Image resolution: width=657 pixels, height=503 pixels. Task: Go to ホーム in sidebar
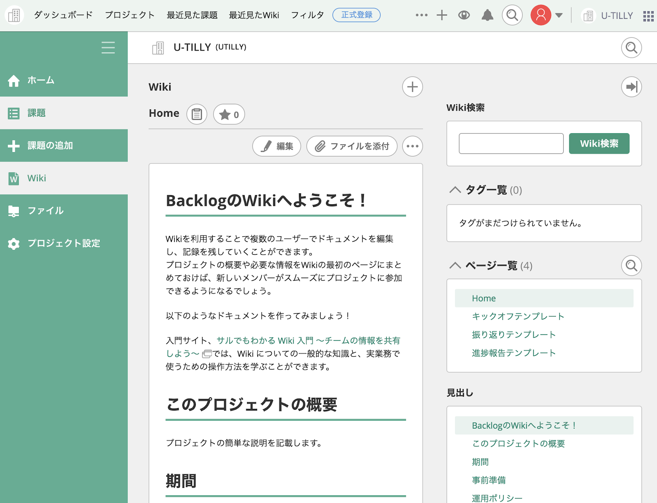point(64,80)
